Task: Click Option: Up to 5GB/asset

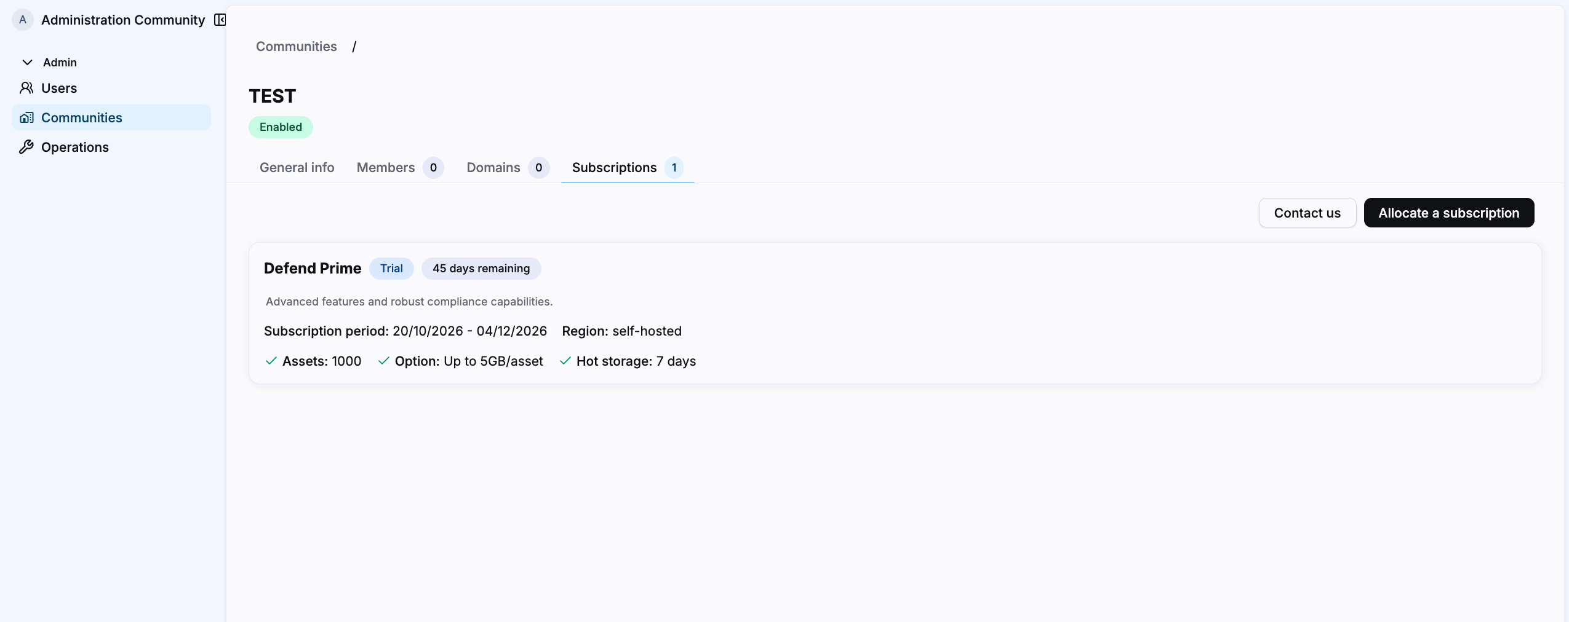Action: point(460,361)
